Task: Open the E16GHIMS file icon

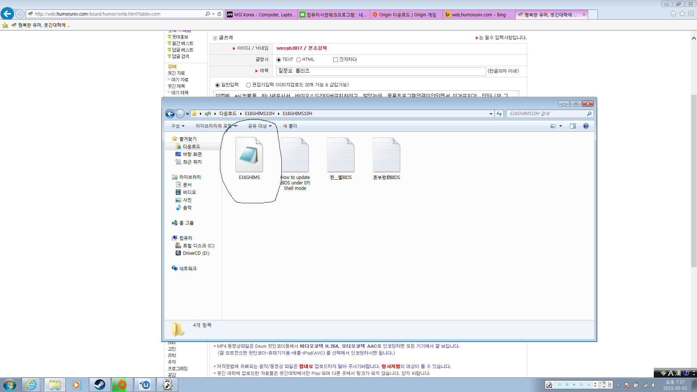Action: coord(249,155)
